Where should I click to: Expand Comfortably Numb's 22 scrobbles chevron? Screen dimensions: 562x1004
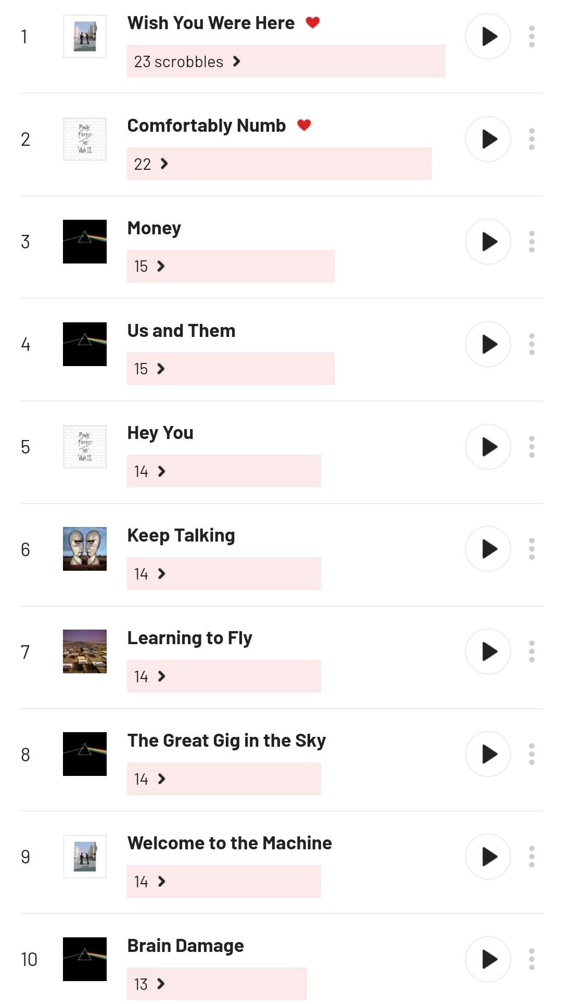click(x=164, y=164)
